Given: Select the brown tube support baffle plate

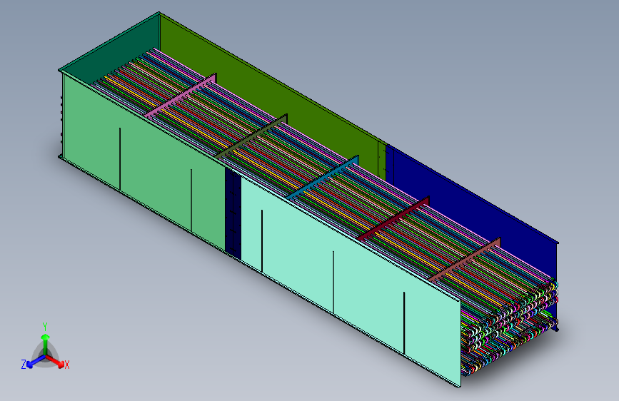Looking at the screenshot, I should 464,260.
